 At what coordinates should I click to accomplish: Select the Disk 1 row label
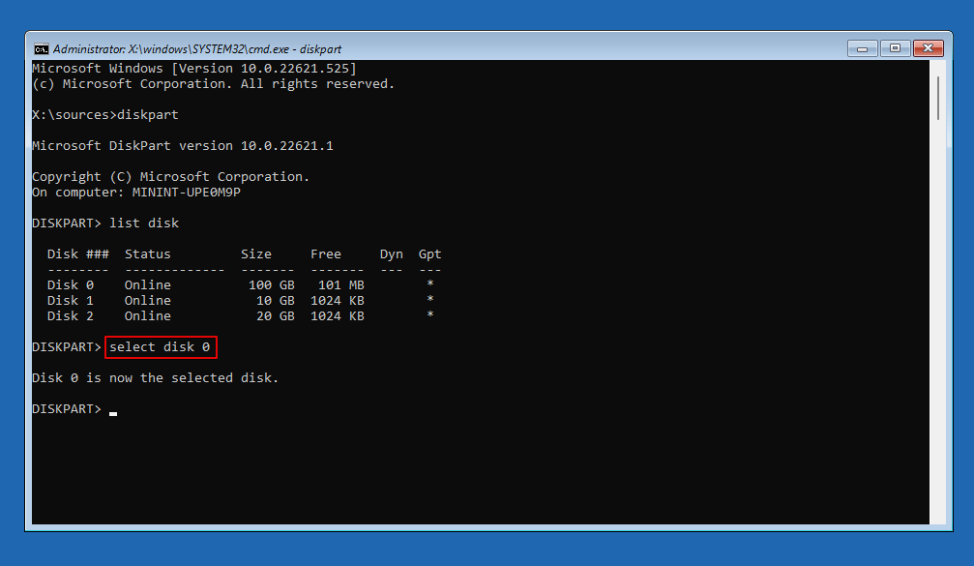pyautogui.click(x=71, y=301)
